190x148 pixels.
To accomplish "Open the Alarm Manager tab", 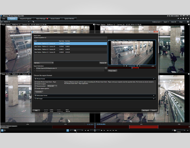I will tap(40, 18).
